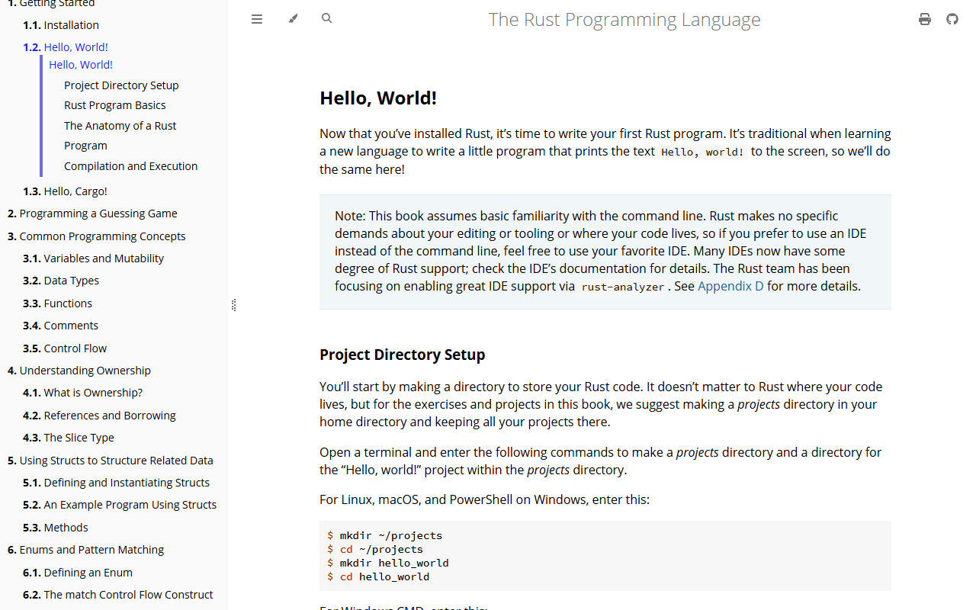976x610 pixels.
Task: Go to 6.1 Defining an Enum
Action: [x=78, y=573]
